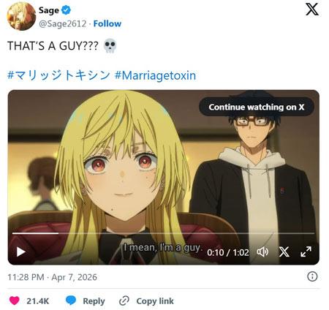This screenshot has width=329, height=310.
Task: Click Continue watching on X pill
Action: (257, 107)
